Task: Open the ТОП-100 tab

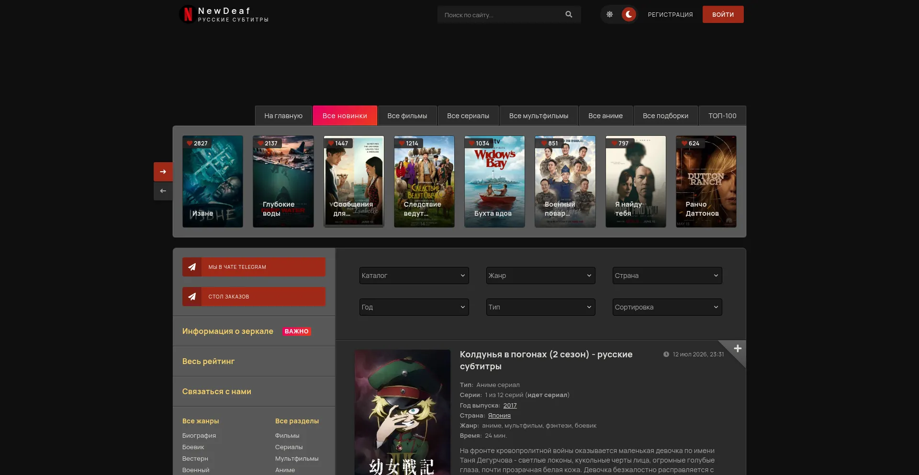Action: click(x=723, y=116)
